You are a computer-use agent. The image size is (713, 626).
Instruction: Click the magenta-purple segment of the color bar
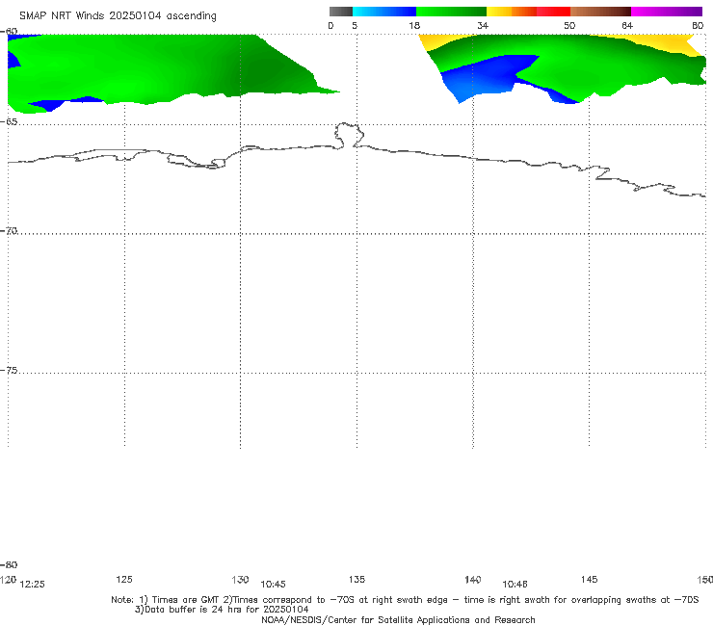(666, 12)
